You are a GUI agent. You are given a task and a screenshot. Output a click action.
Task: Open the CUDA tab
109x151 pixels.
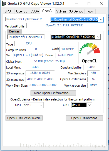click(35, 11)
